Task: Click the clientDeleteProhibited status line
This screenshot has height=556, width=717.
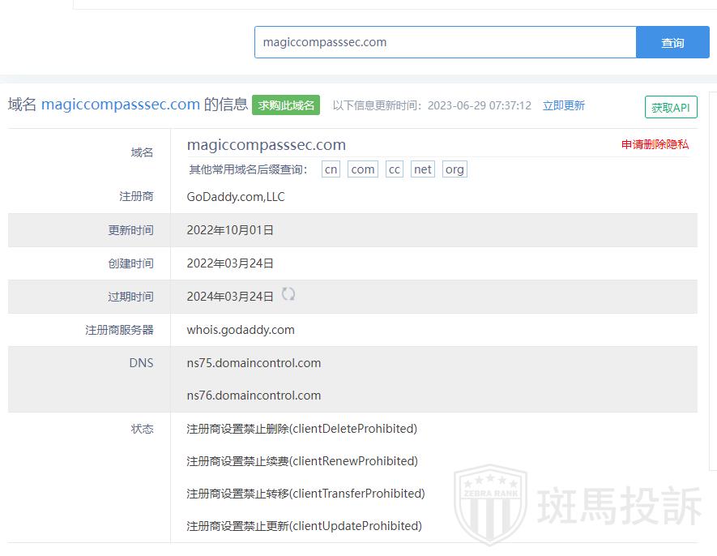Action: (301, 429)
